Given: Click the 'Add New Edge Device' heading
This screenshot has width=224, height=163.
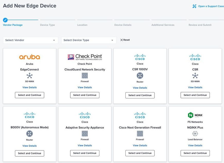Looking at the screenshot, I should pyautogui.click(x=30, y=6).
